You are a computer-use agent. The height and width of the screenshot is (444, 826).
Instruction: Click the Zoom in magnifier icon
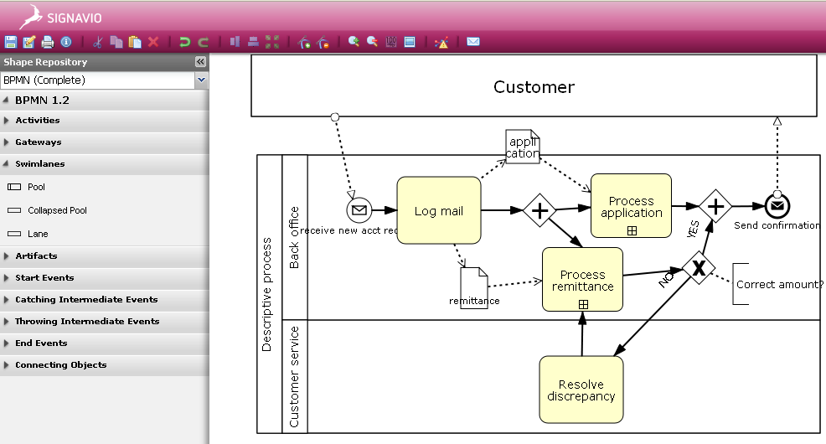pos(354,42)
